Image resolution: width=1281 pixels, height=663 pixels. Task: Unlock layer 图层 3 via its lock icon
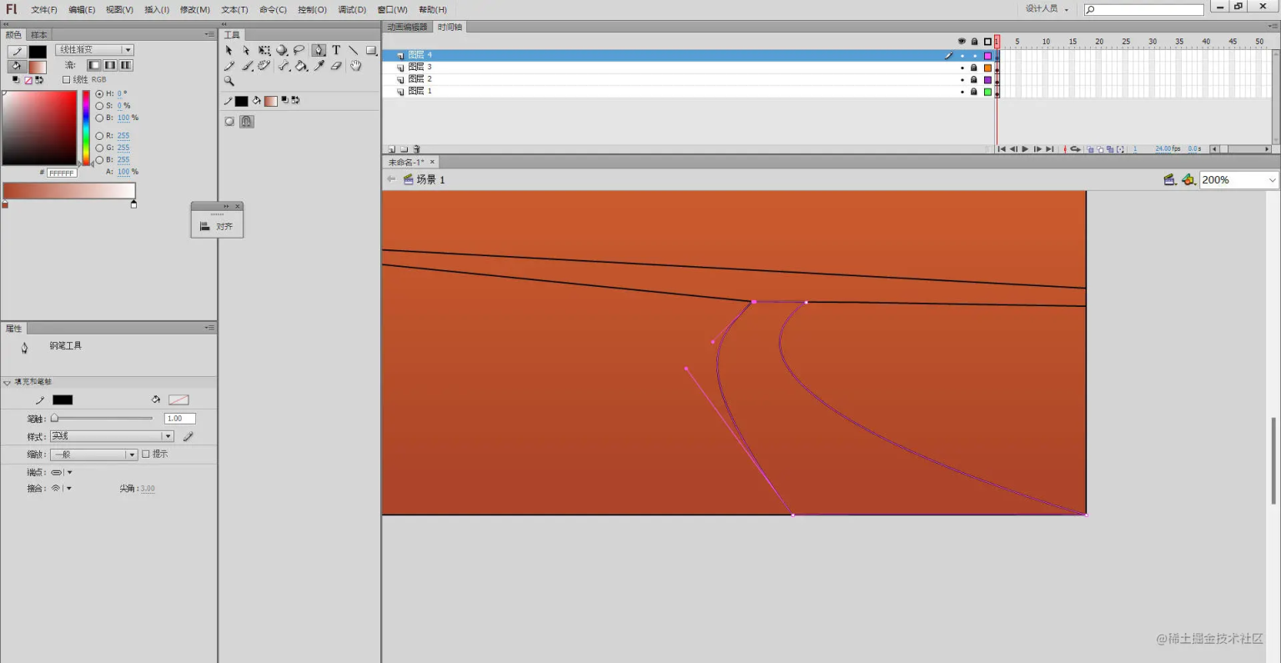(973, 68)
